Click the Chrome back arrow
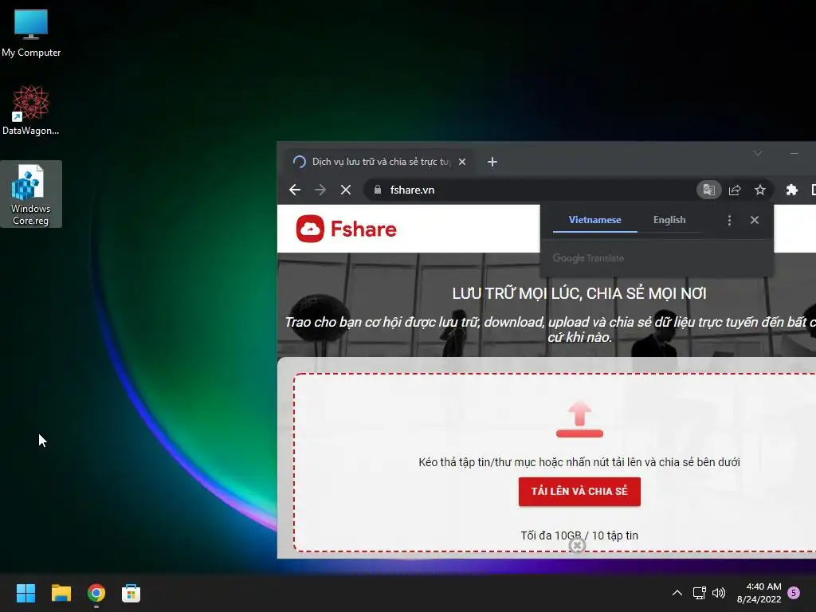Screen dimensions: 816x612 pos(295,190)
